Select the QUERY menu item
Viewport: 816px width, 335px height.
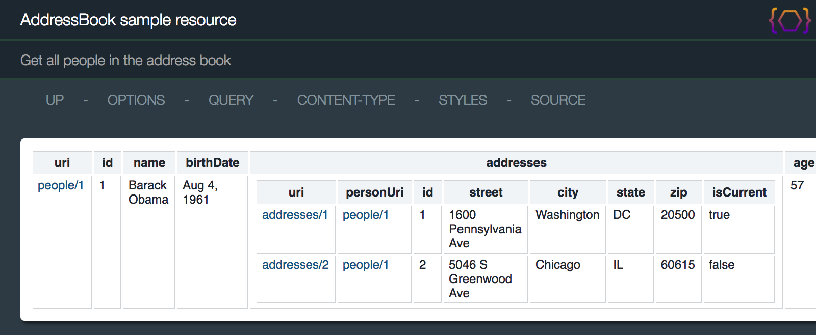pyautogui.click(x=231, y=100)
